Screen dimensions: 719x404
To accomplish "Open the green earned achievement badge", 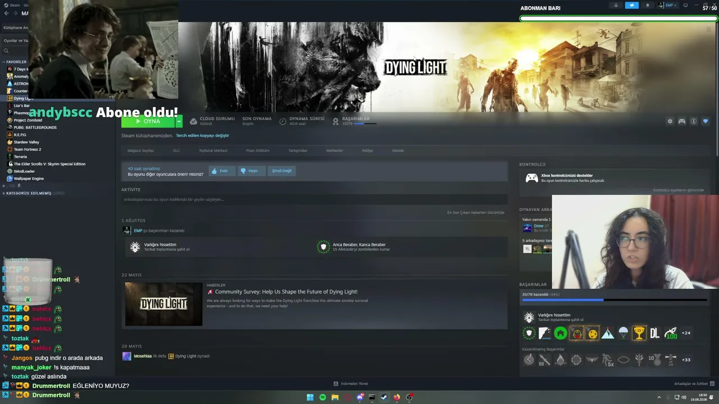I will pos(561,333).
